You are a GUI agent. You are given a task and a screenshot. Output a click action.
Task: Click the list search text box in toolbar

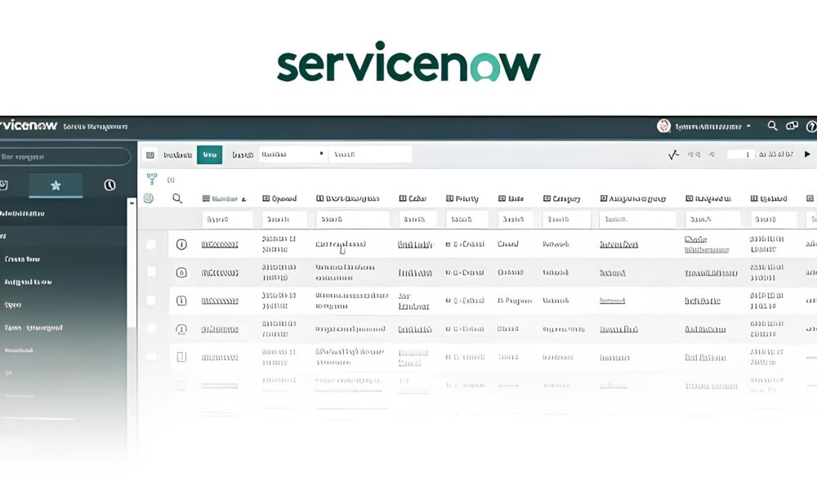[x=370, y=154]
